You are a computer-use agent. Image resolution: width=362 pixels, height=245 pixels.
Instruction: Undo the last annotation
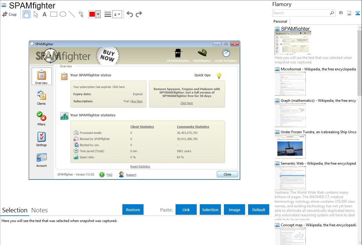[x=130, y=14]
